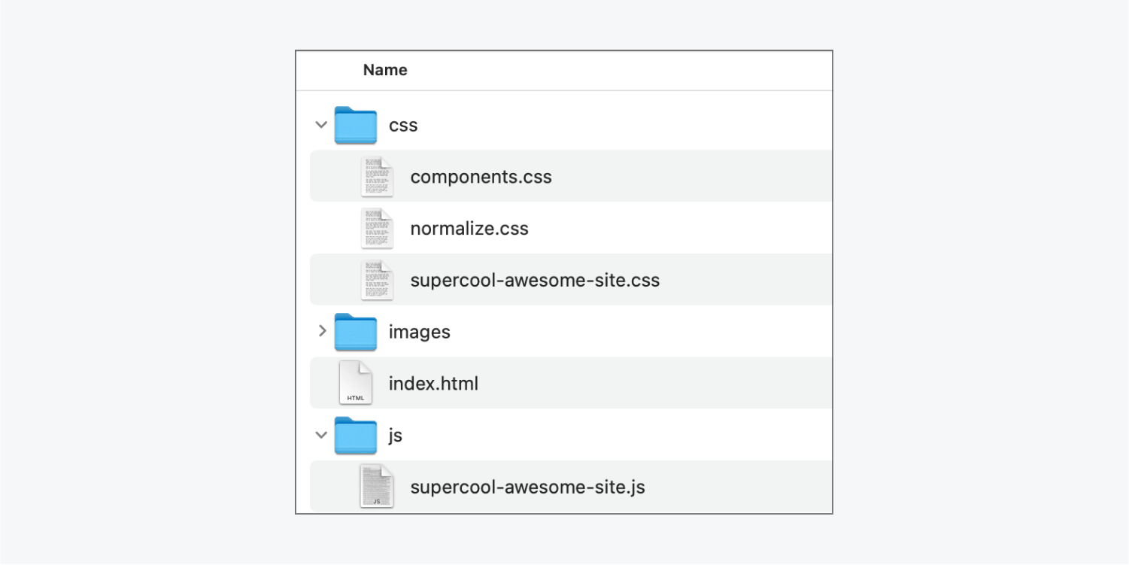Click the js folder icon
This screenshot has height=565, width=1129.
356,435
